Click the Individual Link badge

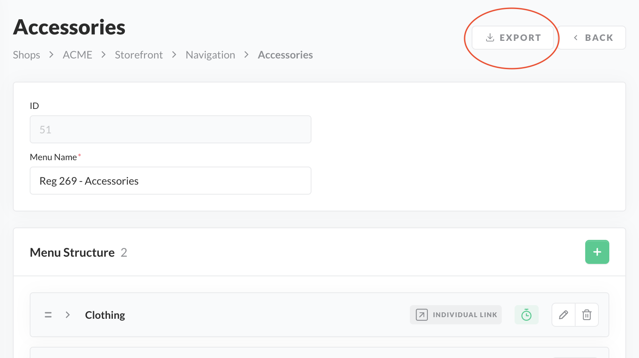456,315
